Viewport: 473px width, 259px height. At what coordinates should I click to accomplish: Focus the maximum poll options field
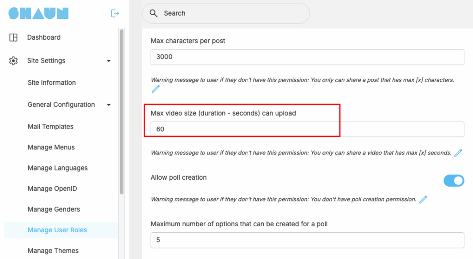point(307,240)
